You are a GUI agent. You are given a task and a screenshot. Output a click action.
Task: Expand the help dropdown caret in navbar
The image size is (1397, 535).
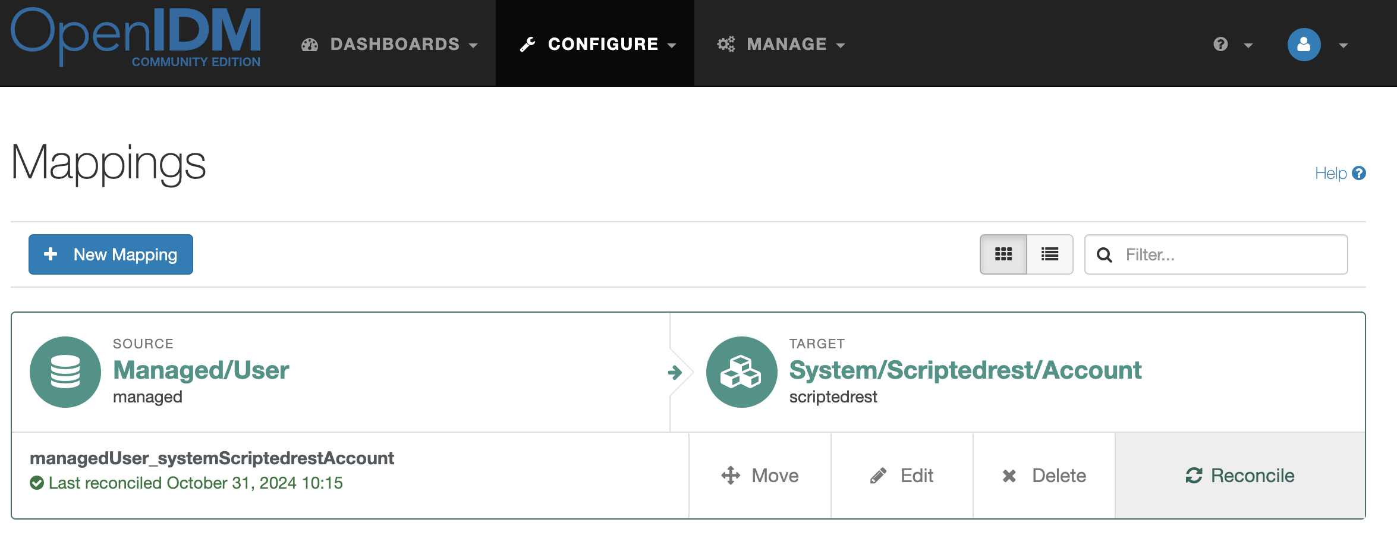point(1248,45)
